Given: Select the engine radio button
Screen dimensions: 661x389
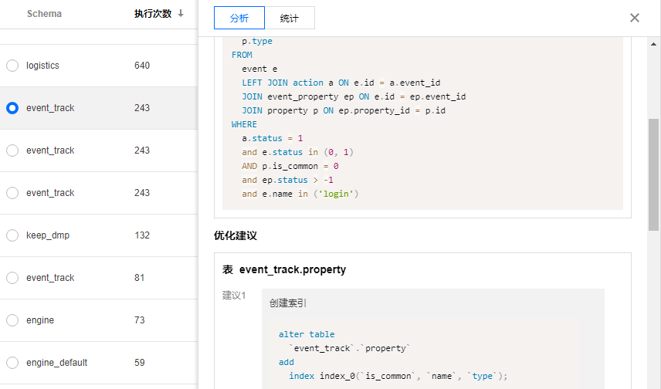Looking at the screenshot, I should 12,320.
